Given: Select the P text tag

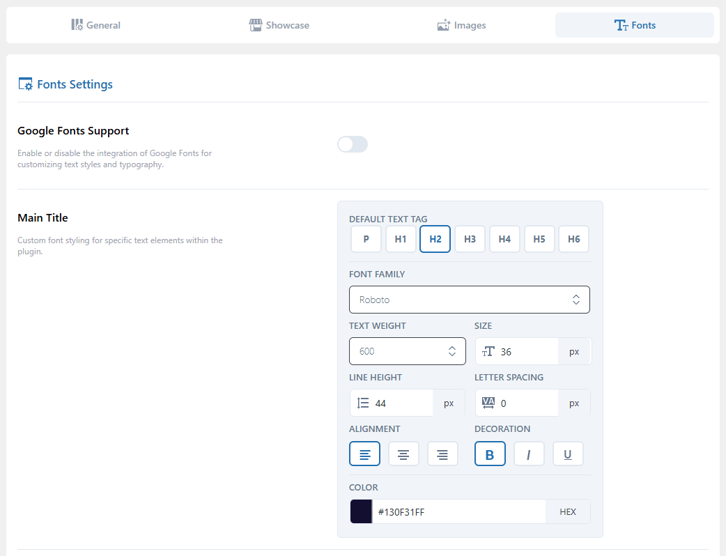Looking at the screenshot, I should [x=366, y=239].
